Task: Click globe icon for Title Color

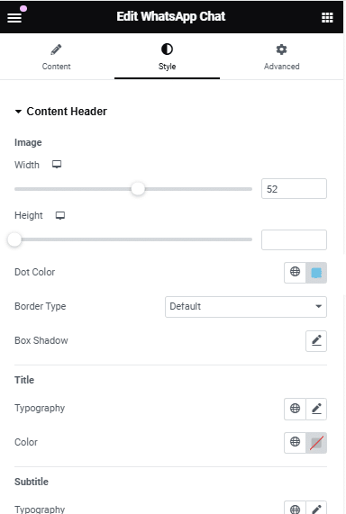Action: click(x=295, y=442)
